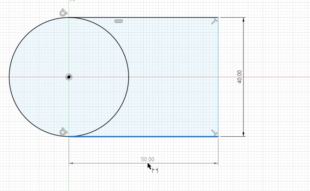Select the horizontal constraint icon on top line
This screenshot has height=191, width=310.
[x=119, y=21]
